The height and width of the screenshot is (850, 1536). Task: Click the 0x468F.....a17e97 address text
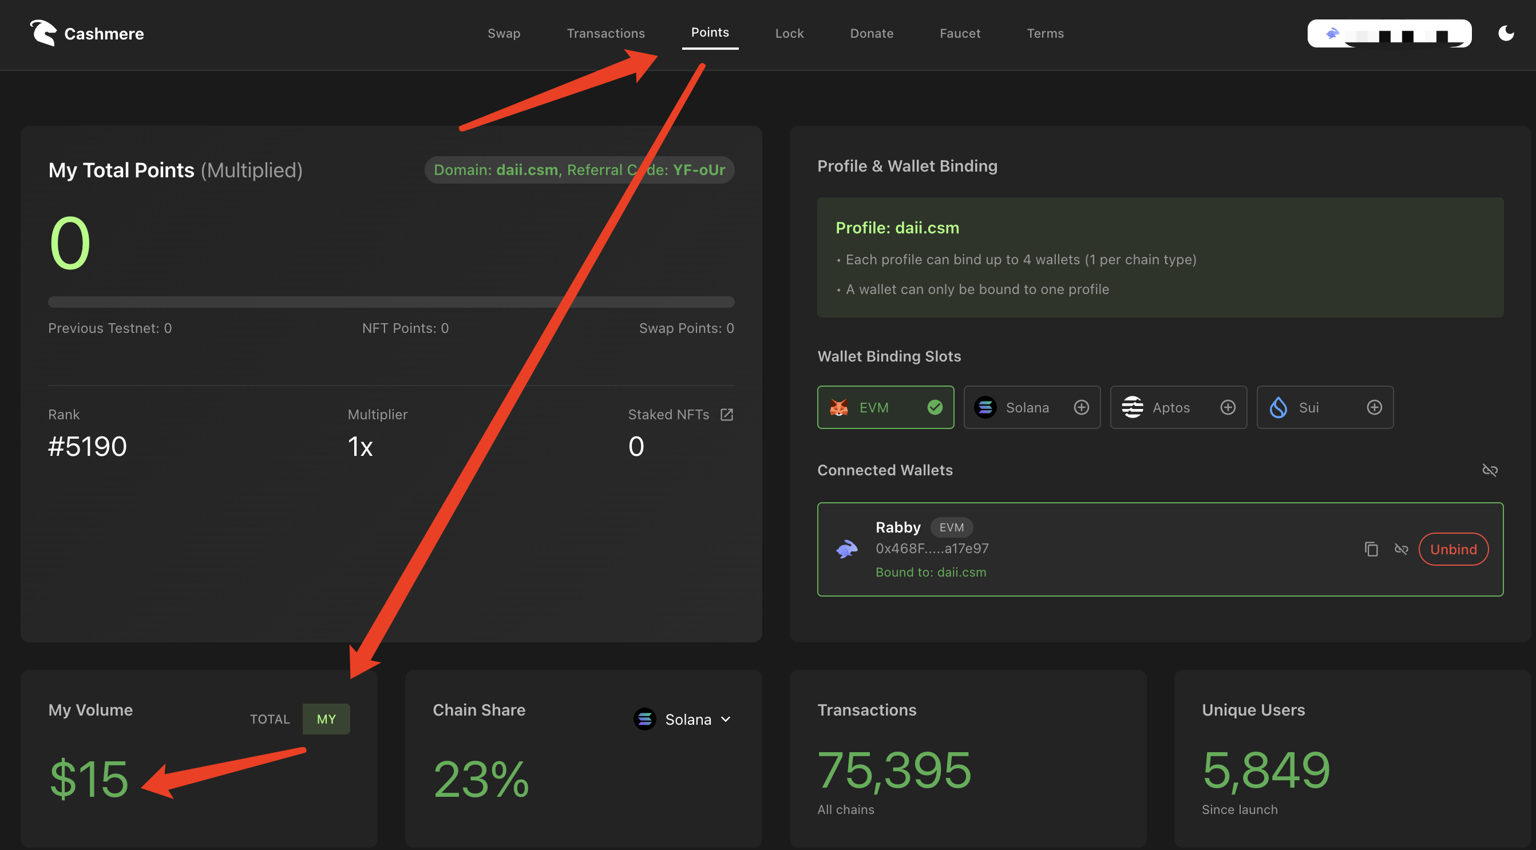pyautogui.click(x=932, y=549)
